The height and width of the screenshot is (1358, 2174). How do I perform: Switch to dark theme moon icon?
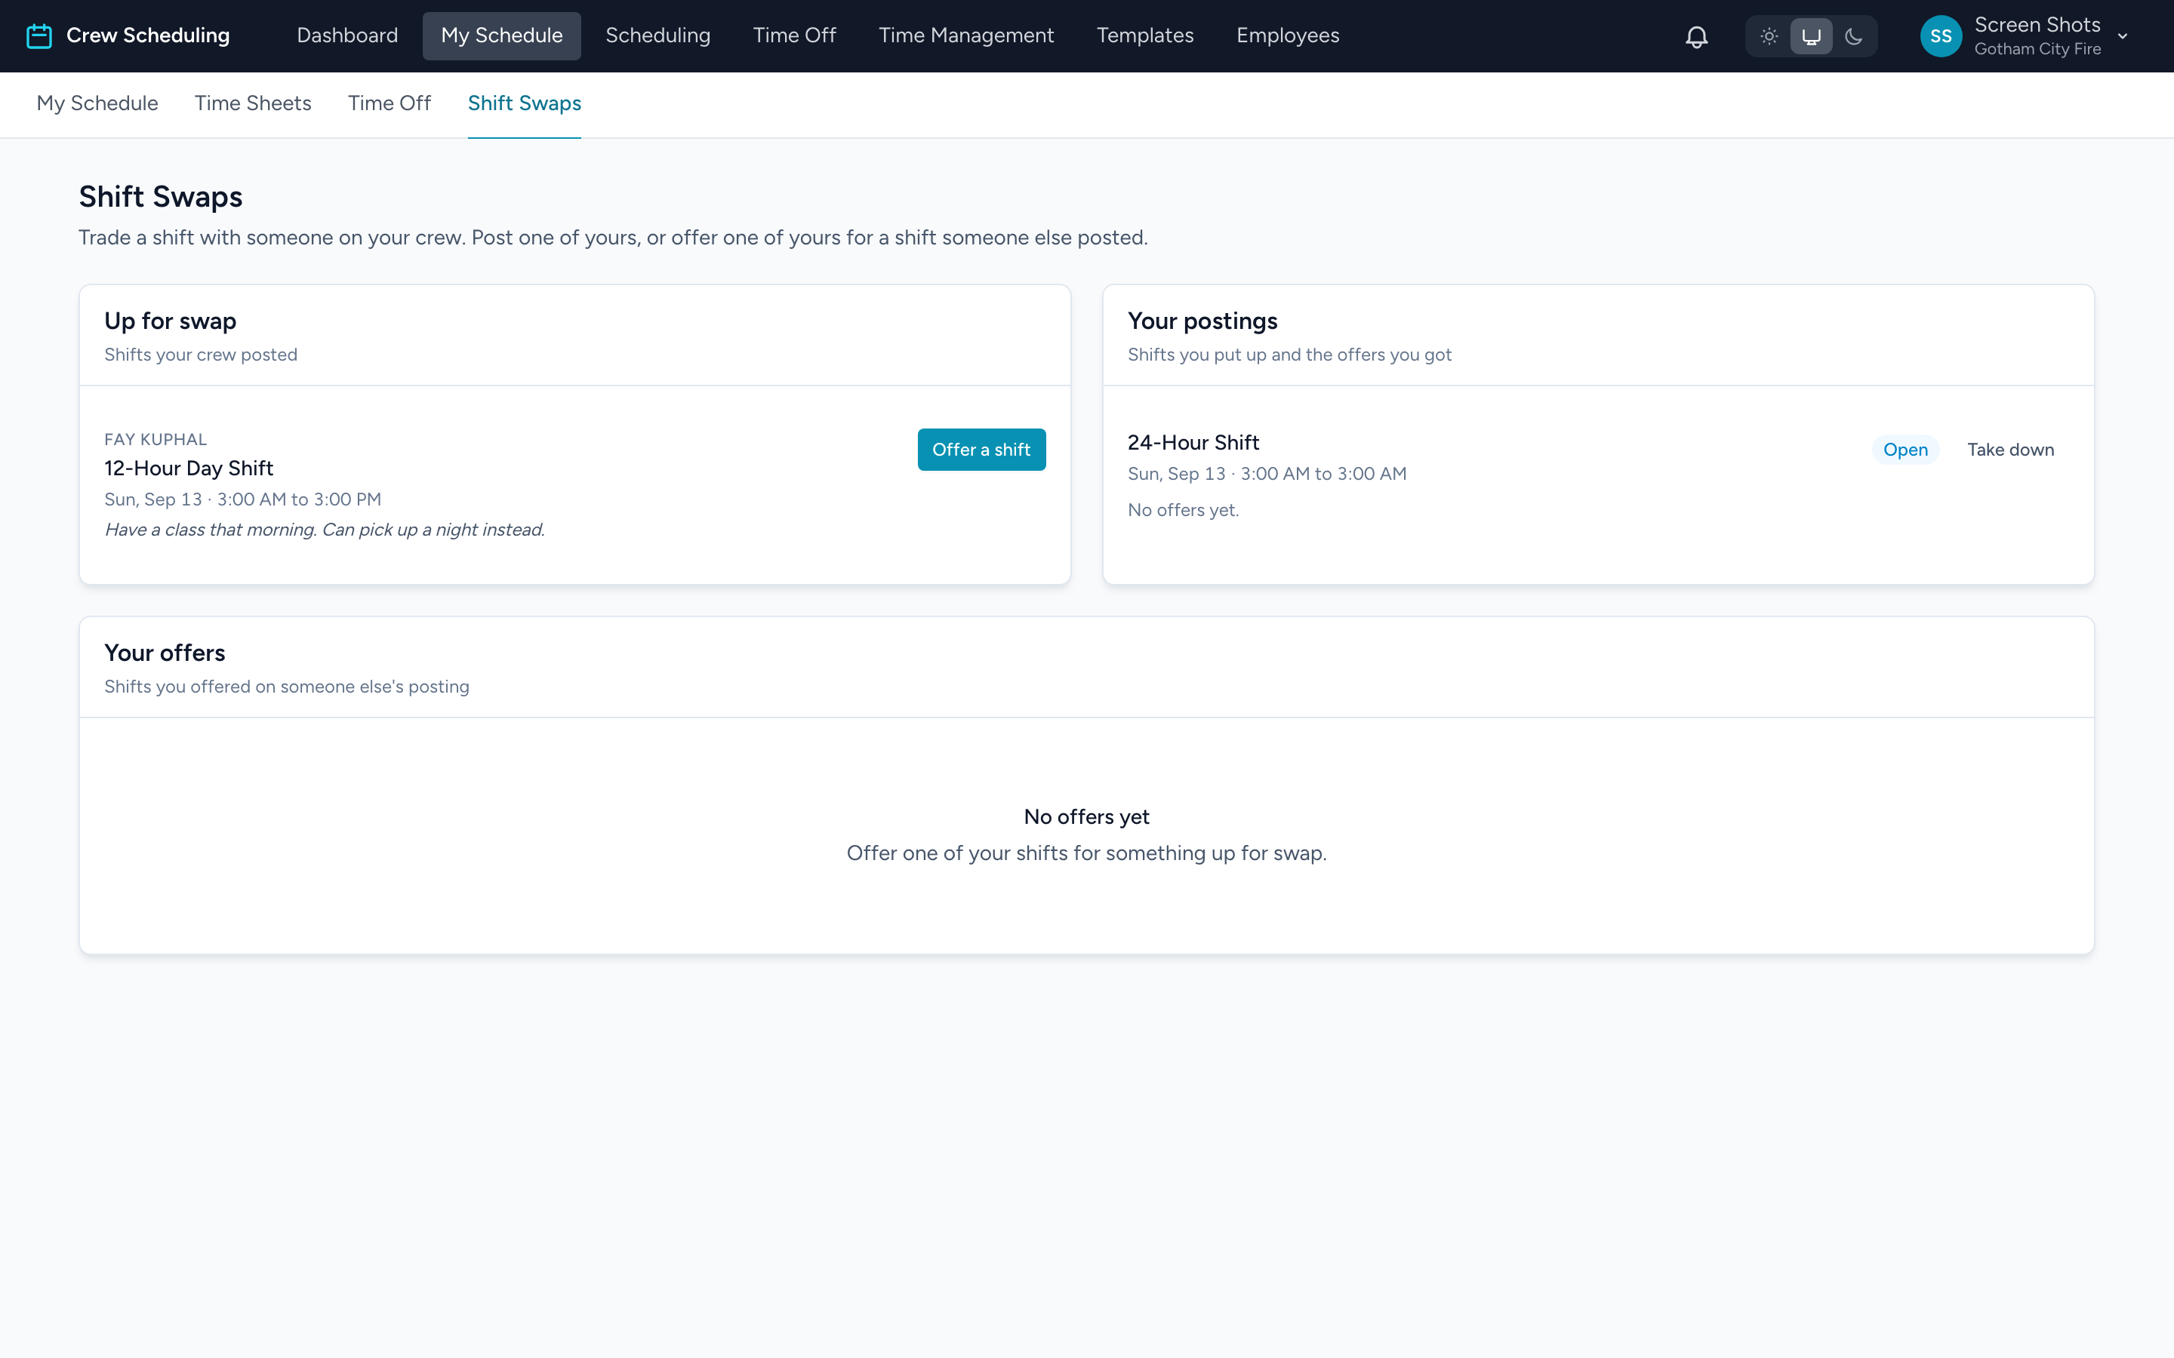pyautogui.click(x=1853, y=37)
